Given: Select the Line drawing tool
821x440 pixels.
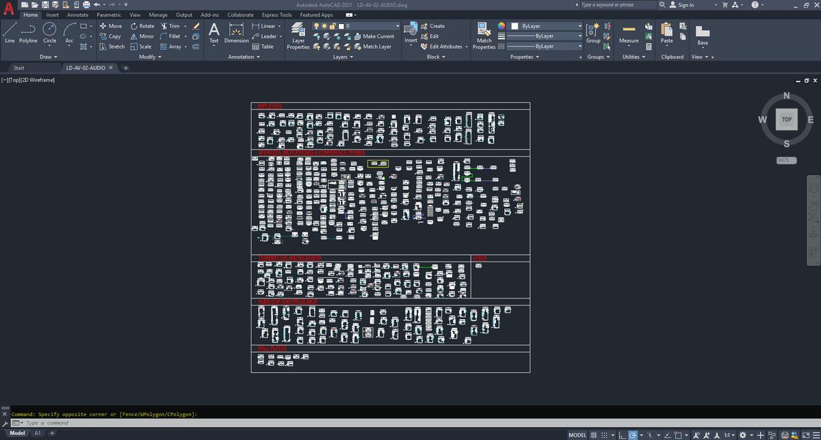Looking at the screenshot, I should [x=9, y=33].
